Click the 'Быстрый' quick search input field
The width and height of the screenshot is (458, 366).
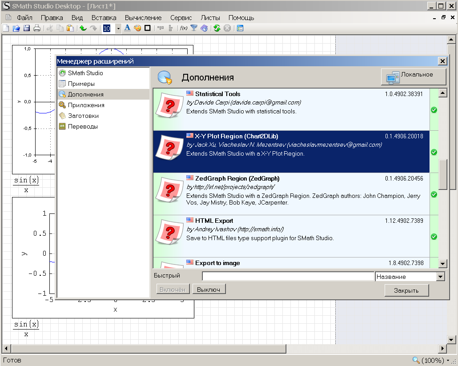tap(288, 277)
